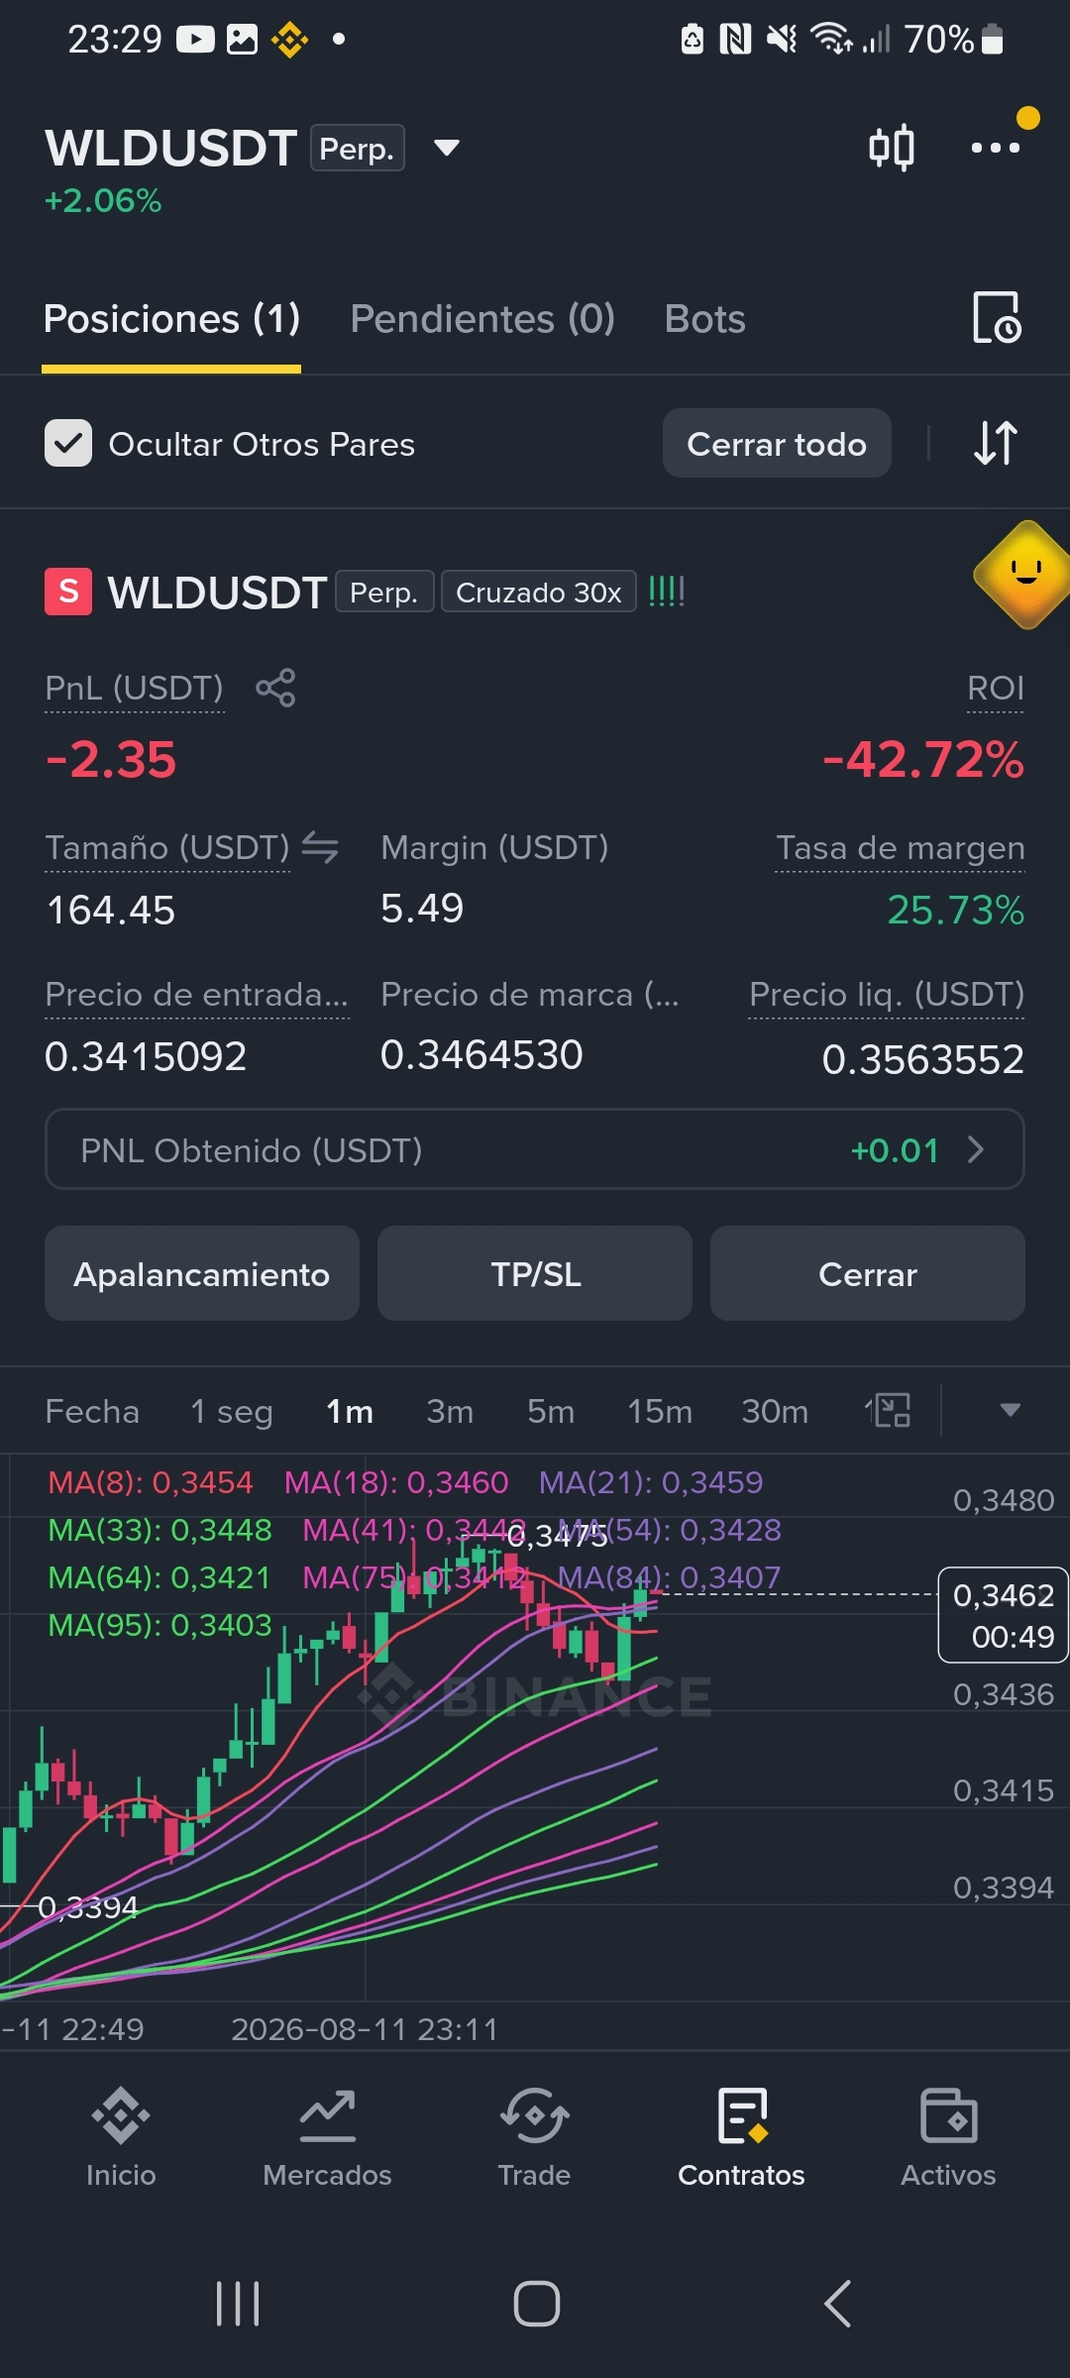This screenshot has width=1070, height=2378.
Task: Tap the Cruzado 30x margin tag
Action: [538, 592]
